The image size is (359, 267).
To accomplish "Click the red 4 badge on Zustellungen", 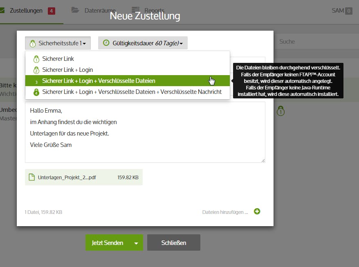I will [51, 11].
